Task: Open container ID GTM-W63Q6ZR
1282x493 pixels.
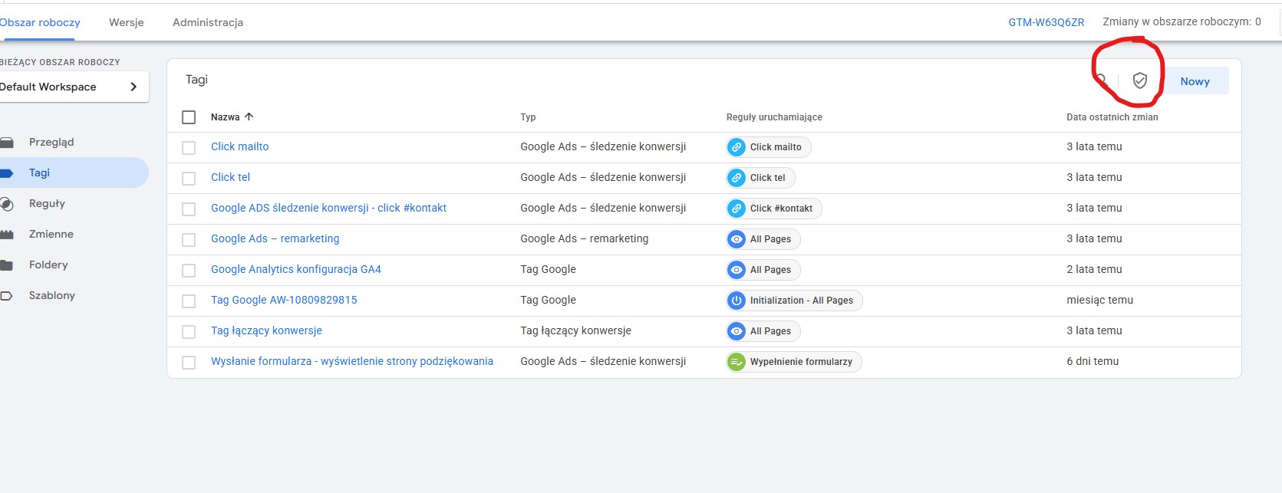Action: click(x=1046, y=22)
